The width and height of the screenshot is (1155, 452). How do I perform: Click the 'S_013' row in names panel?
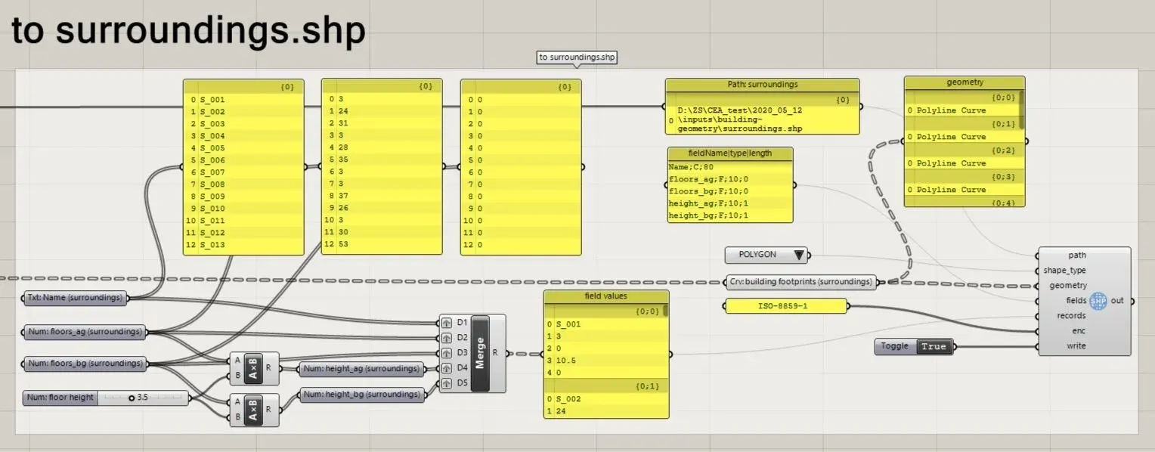click(x=243, y=245)
